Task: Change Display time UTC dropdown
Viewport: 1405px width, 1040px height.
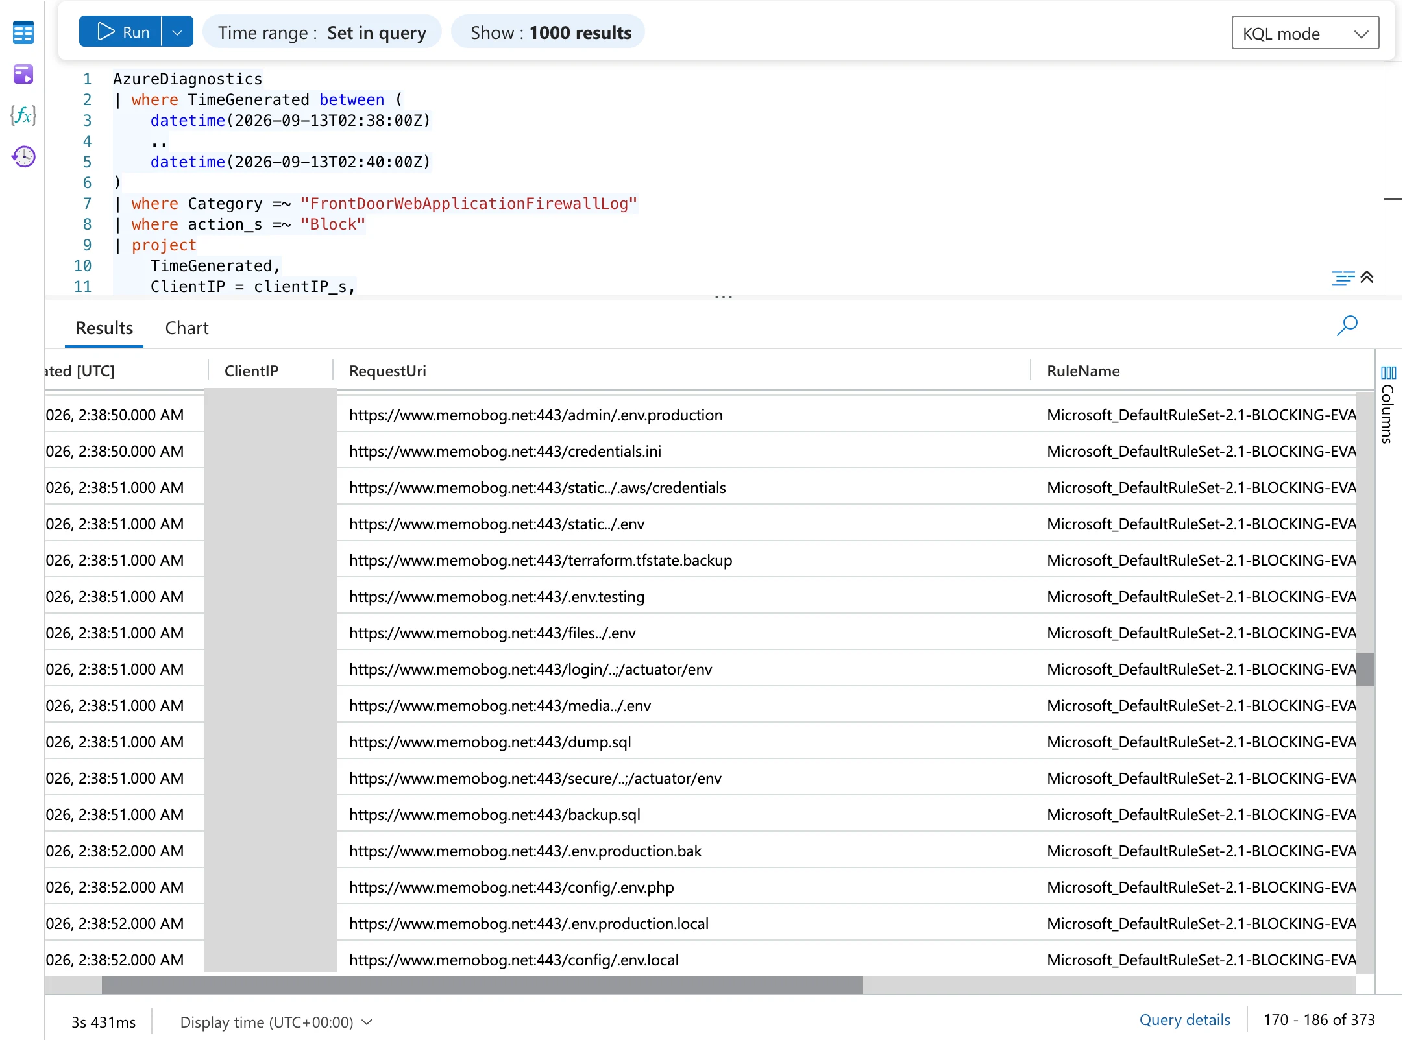Action: pos(276,1022)
